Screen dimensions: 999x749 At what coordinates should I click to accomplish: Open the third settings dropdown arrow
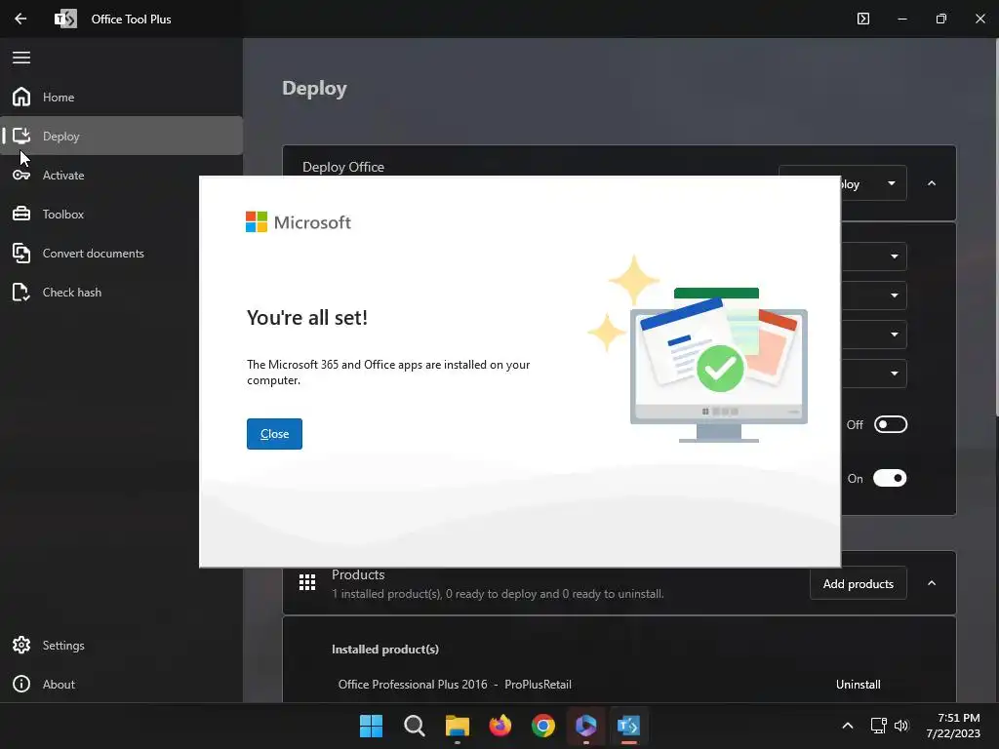coord(894,335)
